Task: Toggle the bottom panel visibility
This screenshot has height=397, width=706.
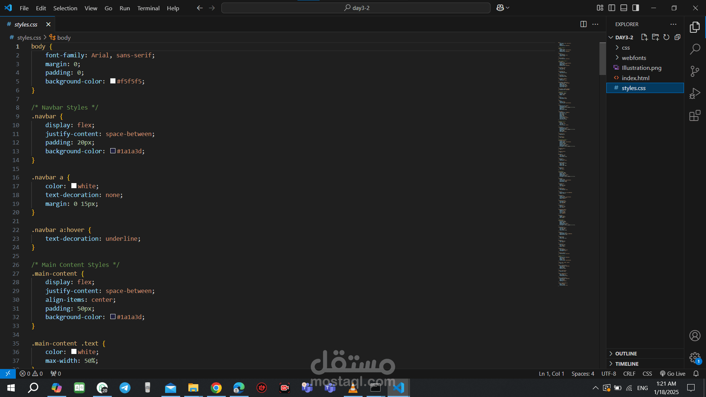Action: 624,8
